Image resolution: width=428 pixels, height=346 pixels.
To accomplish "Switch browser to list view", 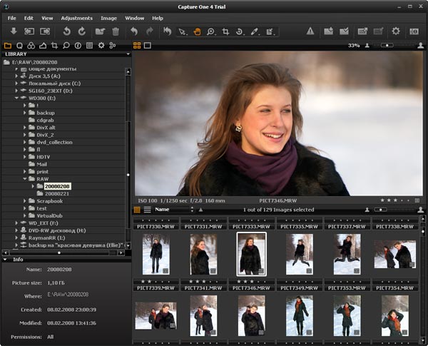I will pyautogui.click(x=148, y=210).
